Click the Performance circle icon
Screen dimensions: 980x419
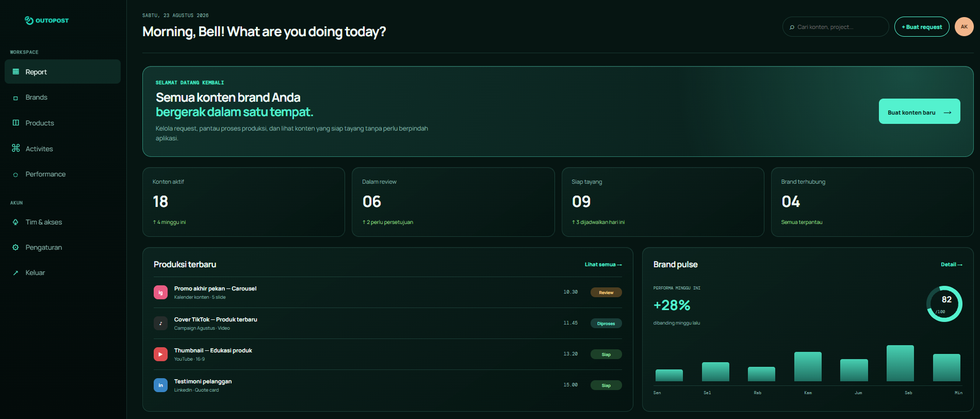16,175
